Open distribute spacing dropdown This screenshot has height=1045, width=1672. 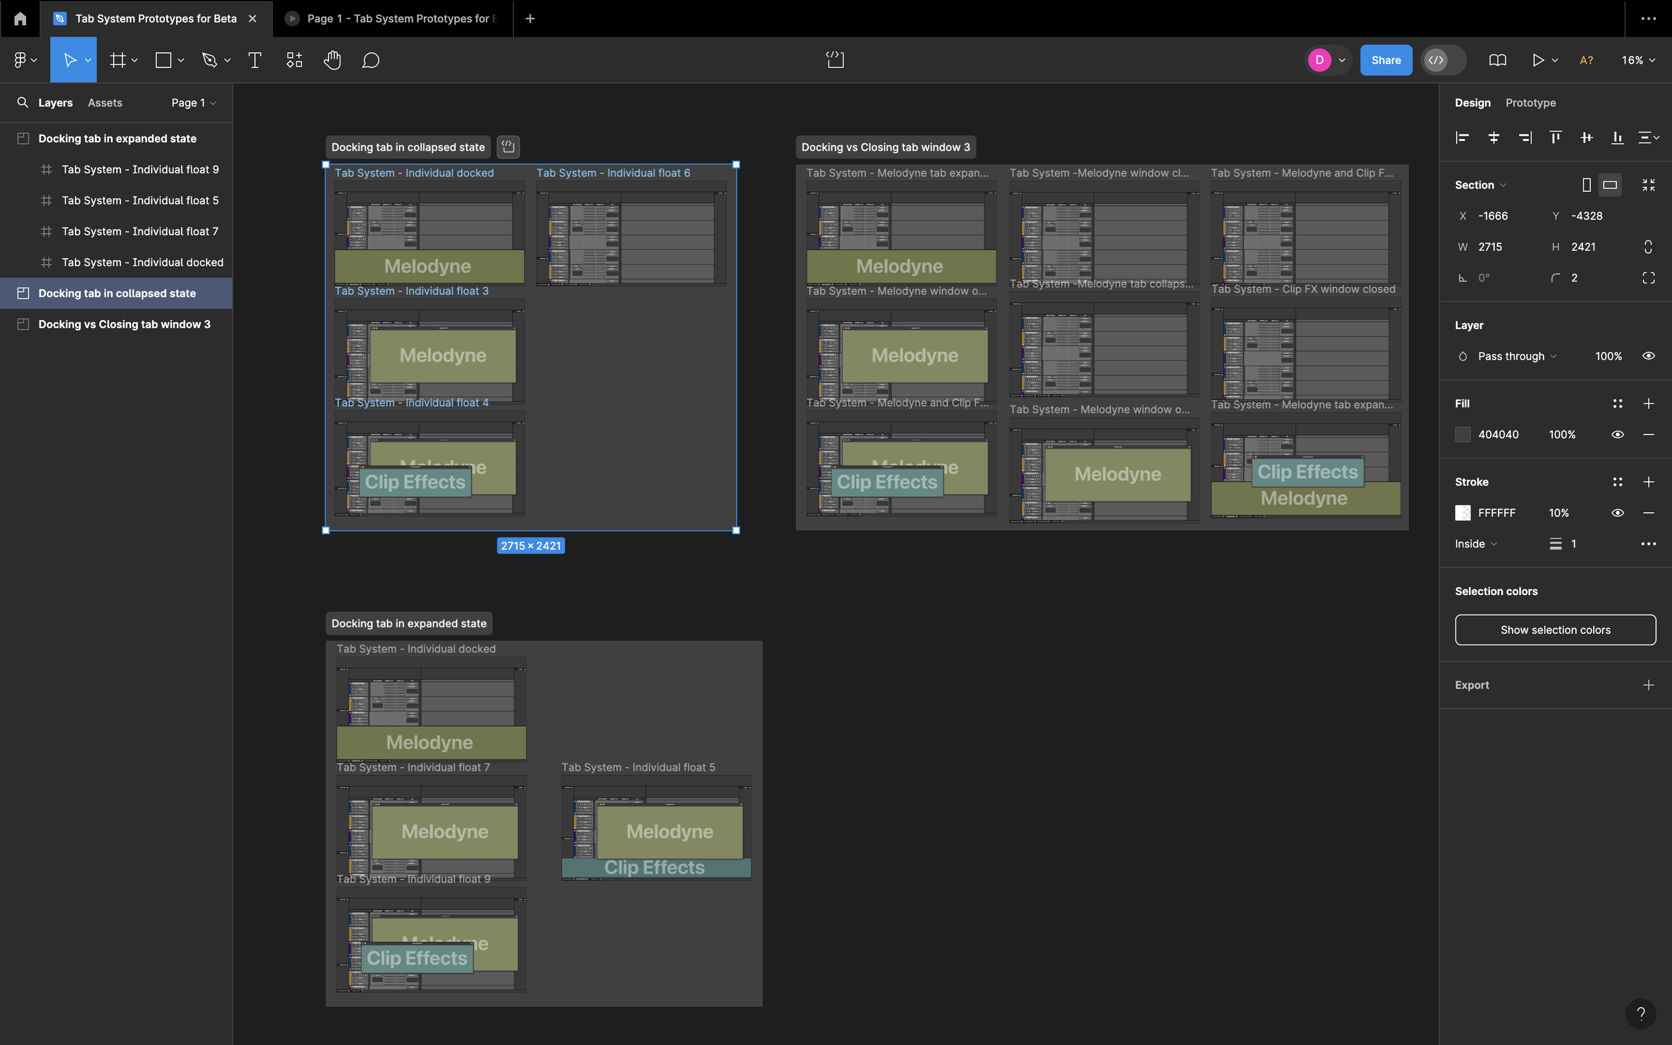1649,138
